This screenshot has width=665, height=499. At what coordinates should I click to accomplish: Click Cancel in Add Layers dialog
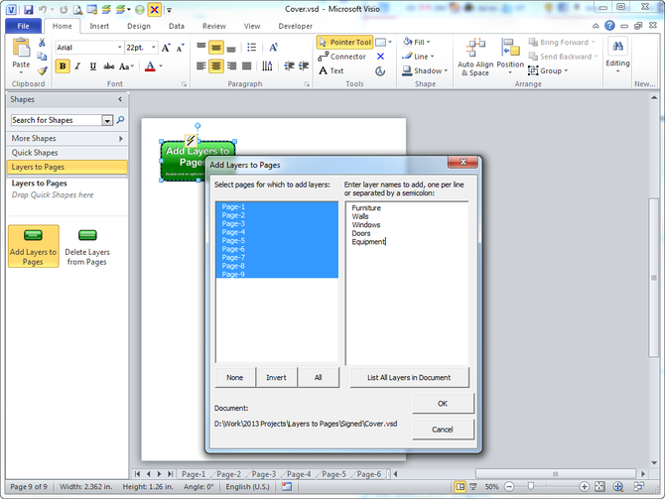[443, 430]
